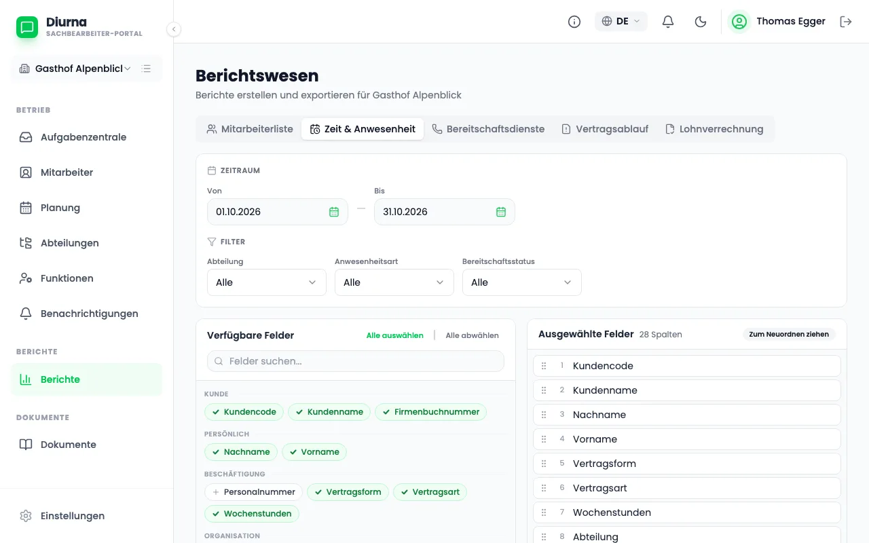869x543 pixels.
Task: Expand the Gasthof Alpenblick company switcher
Action: 75,69
